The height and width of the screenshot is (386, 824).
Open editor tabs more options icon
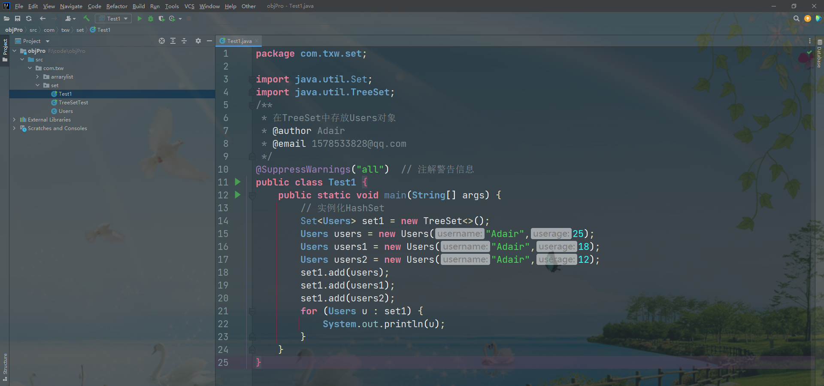click(x=810, y=41)
